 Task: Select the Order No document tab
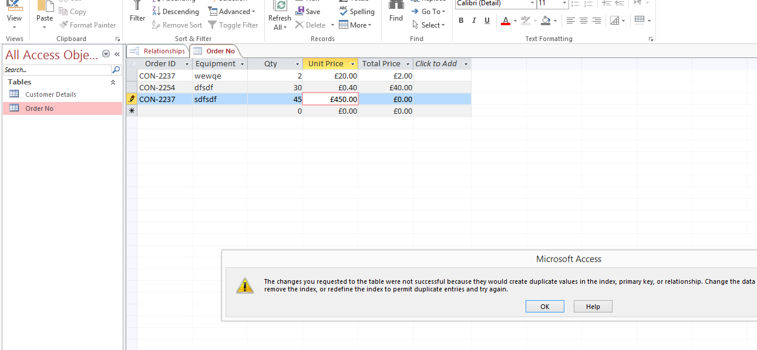[x=214, y=51]
